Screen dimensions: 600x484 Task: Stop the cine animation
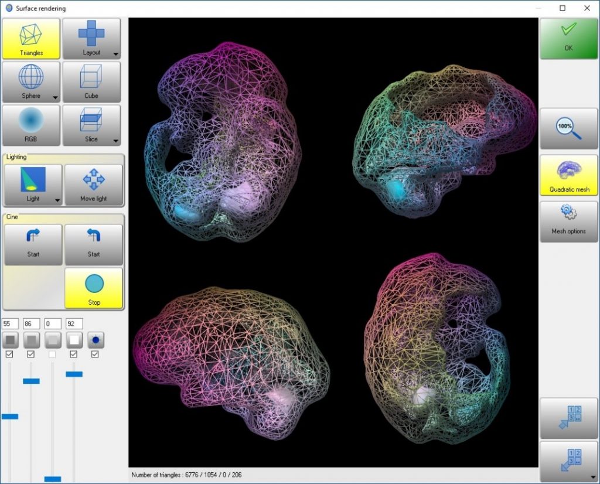click(94, 288)
